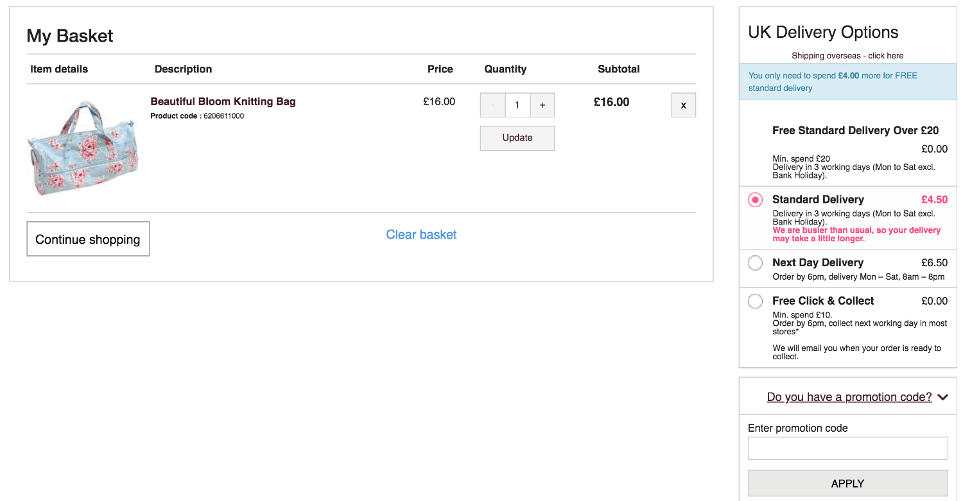Increase quantity with the plus button

542,105
